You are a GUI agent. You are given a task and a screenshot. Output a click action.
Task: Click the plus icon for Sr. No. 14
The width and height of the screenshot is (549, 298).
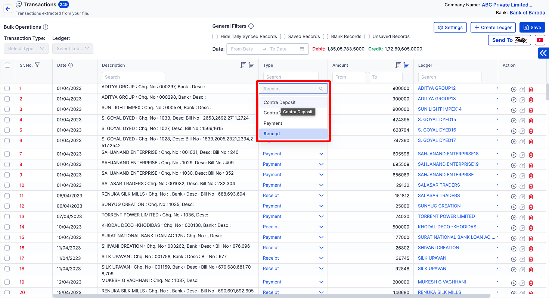coord(514,228)
